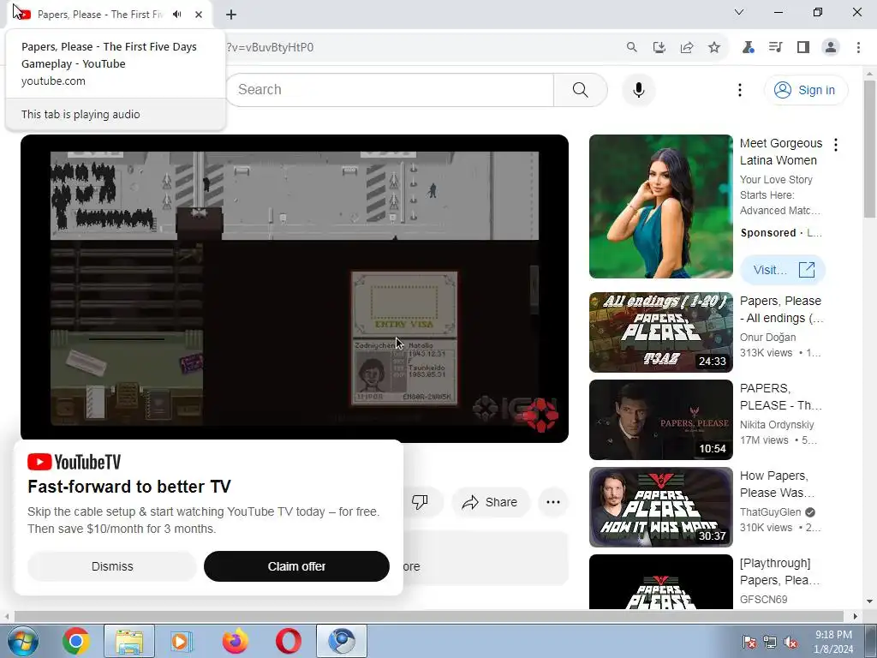Click the vertical scrollbar thumb
The width and height of the screenshot is (877, 658).
point(869,149)
